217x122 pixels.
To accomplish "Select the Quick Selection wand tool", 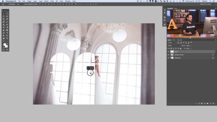I will pos(7,16).
